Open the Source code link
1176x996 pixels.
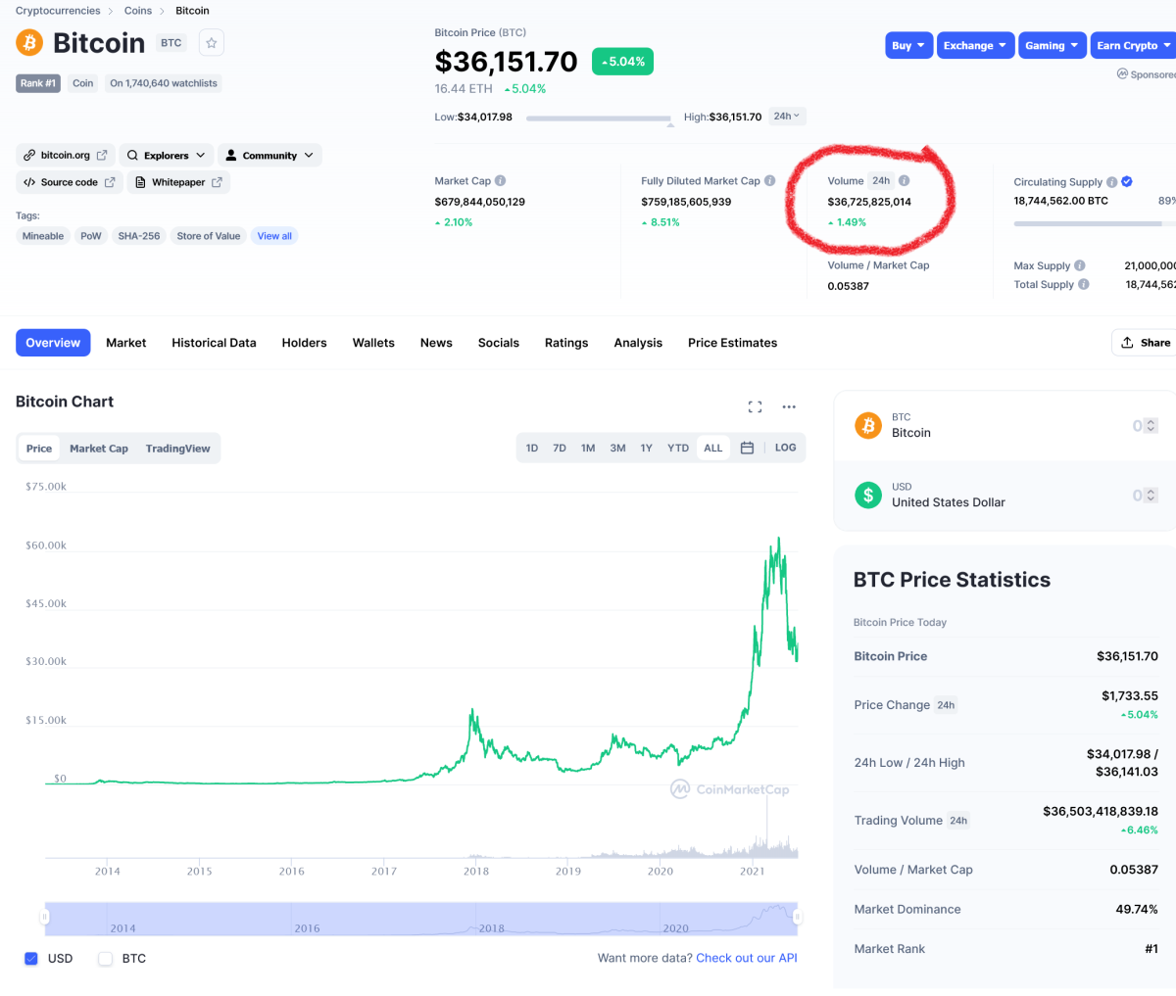(70, 182)
